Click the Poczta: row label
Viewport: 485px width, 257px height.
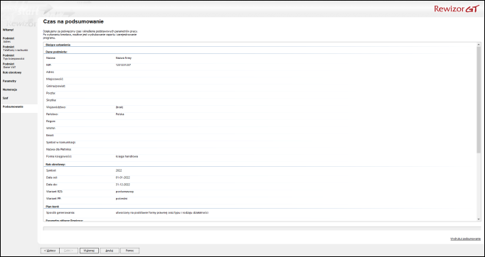coord(50,93)
